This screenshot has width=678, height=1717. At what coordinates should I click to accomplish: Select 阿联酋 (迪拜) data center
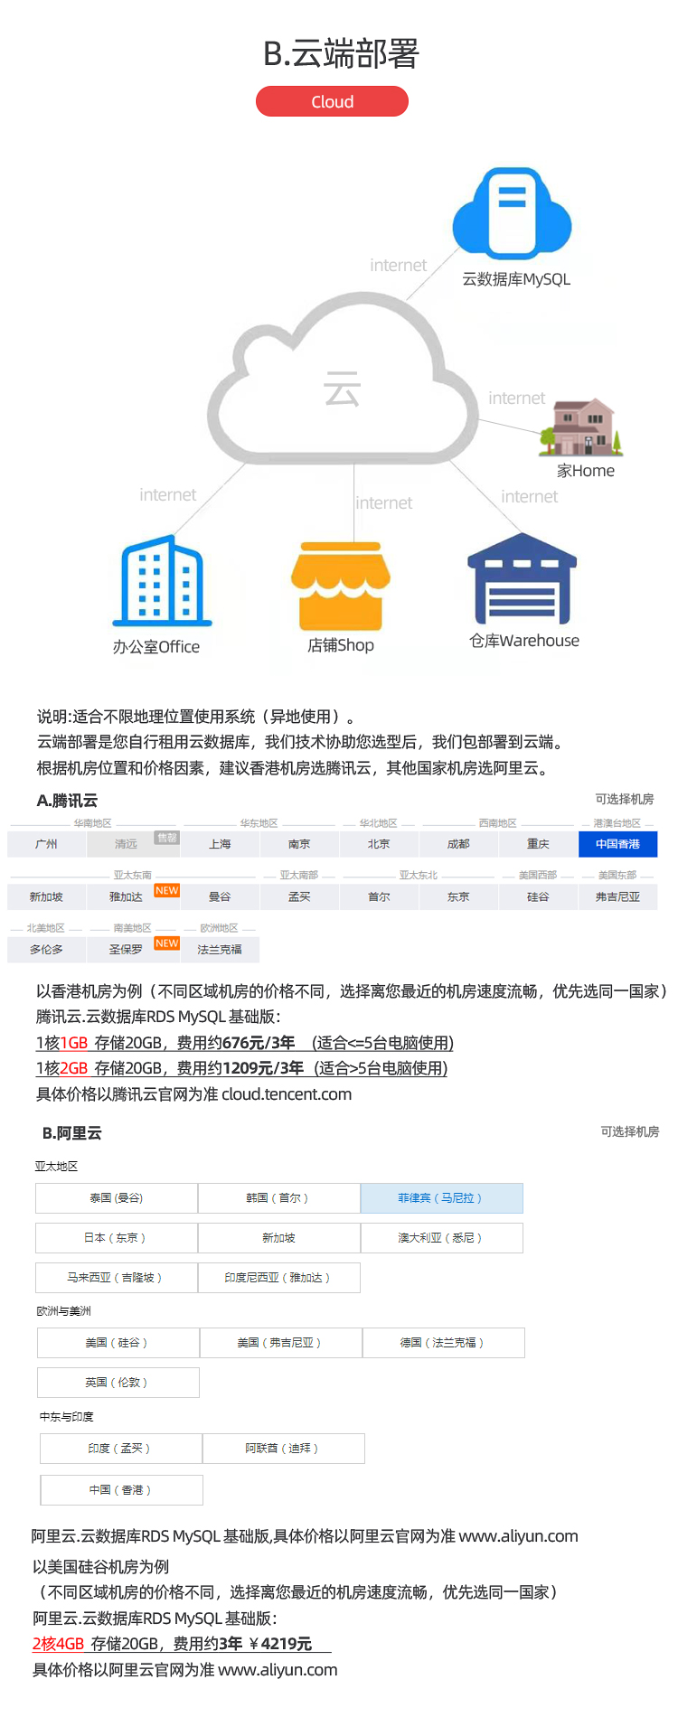click(x=283, y=1449)
